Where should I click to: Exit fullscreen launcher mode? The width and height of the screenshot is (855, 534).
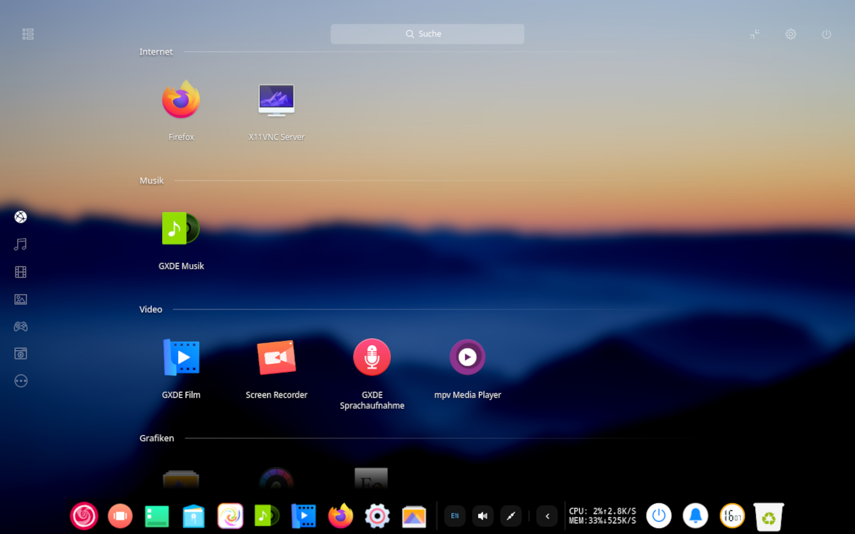(755, 34)
